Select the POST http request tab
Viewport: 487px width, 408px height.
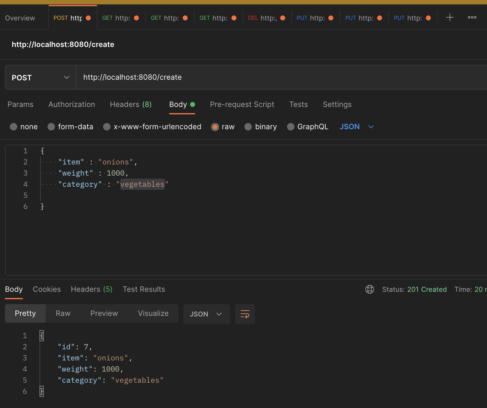pos(73,18)
